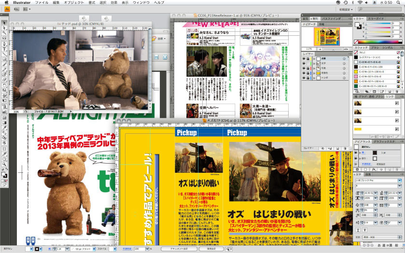Viewport: 405px width, 253px height.
Task: Toggle the lock on the 写真 layer
Action: tap(308, 68)
